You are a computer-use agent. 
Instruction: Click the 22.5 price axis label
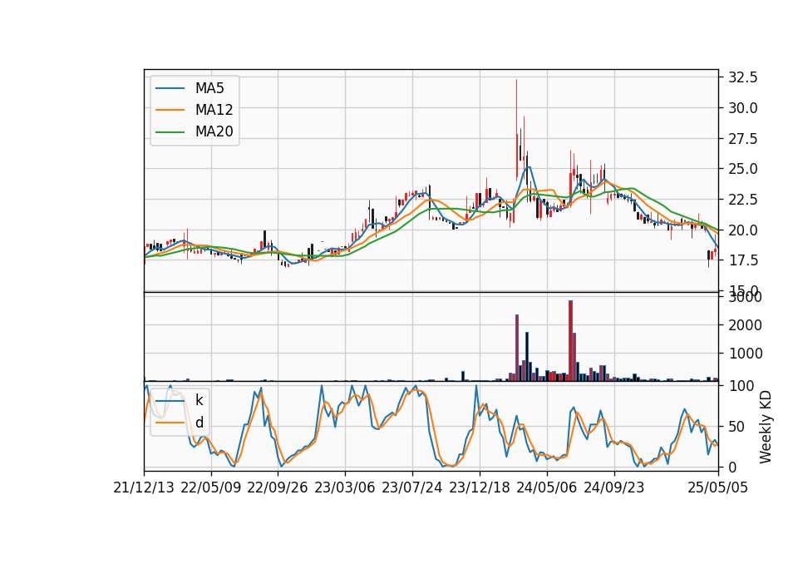pyautogui.click(x=743, y=199)
